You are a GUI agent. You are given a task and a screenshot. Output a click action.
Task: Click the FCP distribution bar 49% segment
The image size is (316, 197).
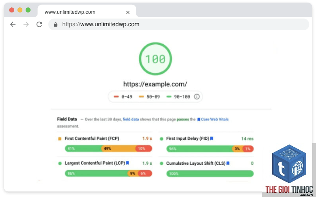coord(119,148)
